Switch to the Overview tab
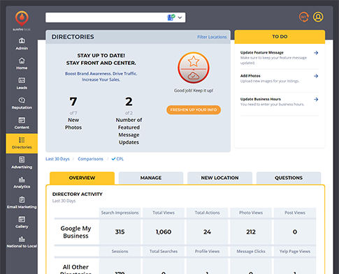 coord(82,178)
